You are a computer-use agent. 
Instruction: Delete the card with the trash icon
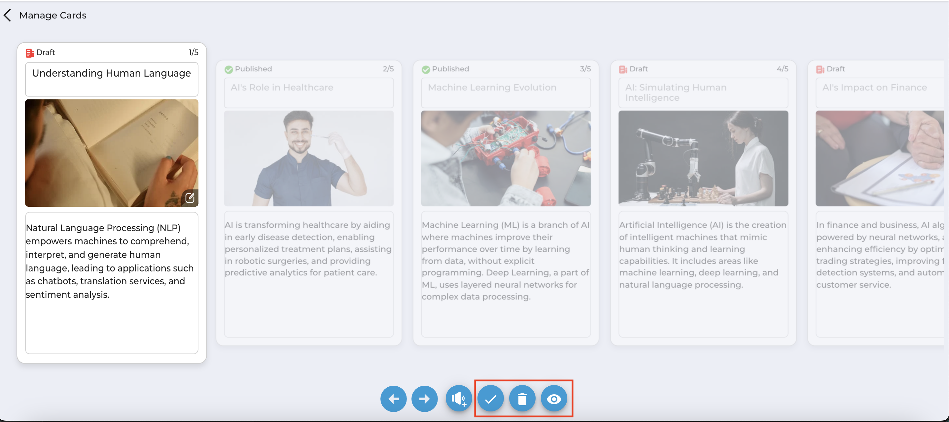(522, 399)
